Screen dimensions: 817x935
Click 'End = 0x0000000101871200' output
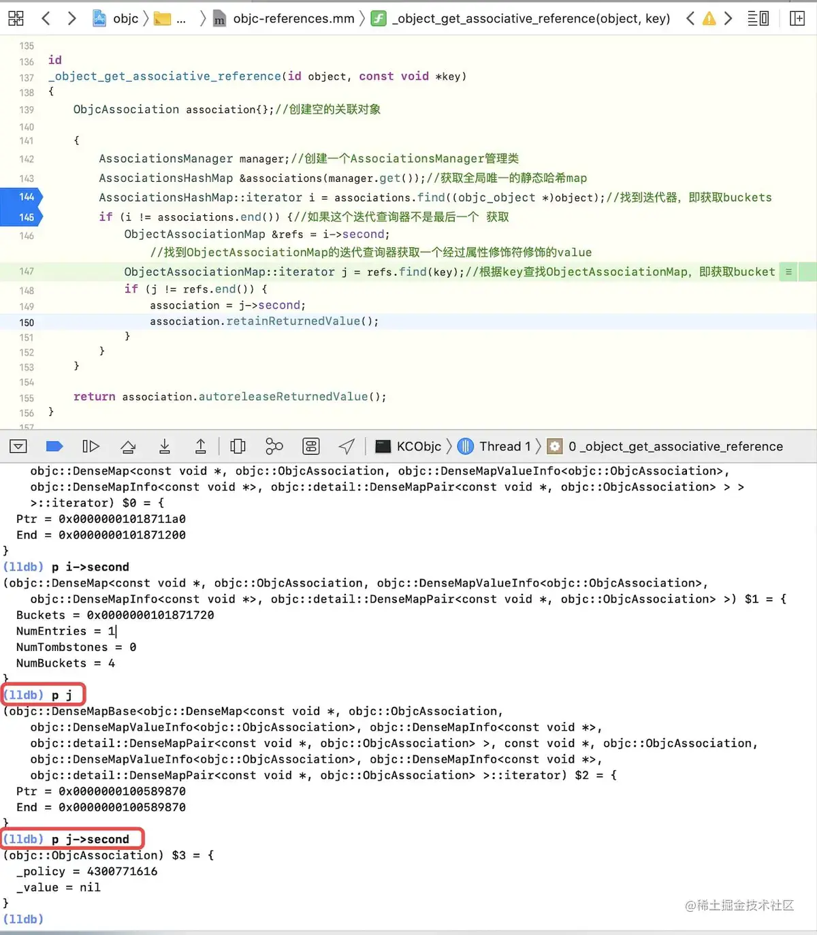tap(101, 535)
